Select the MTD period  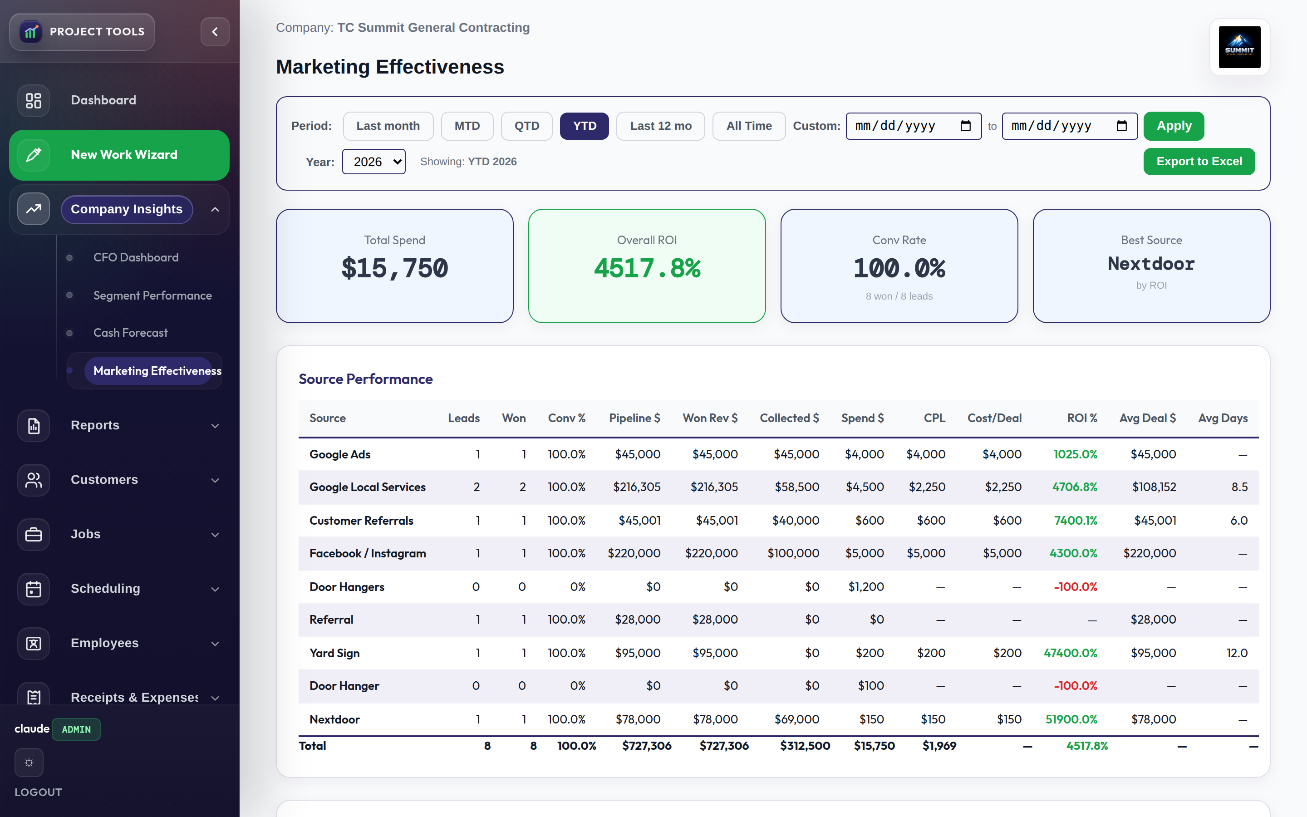tap(467, 126)
